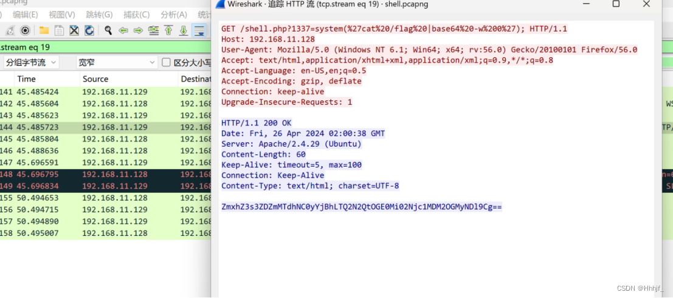Click the GET /shell.php request line
Image resolution: width=673 pixels, height=298 pixels.
point(395,29)
